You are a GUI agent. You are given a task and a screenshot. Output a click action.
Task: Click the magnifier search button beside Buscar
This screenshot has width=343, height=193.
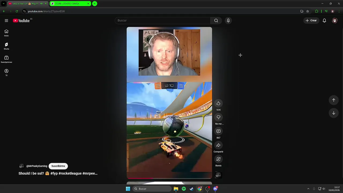[x=216, y=21]
